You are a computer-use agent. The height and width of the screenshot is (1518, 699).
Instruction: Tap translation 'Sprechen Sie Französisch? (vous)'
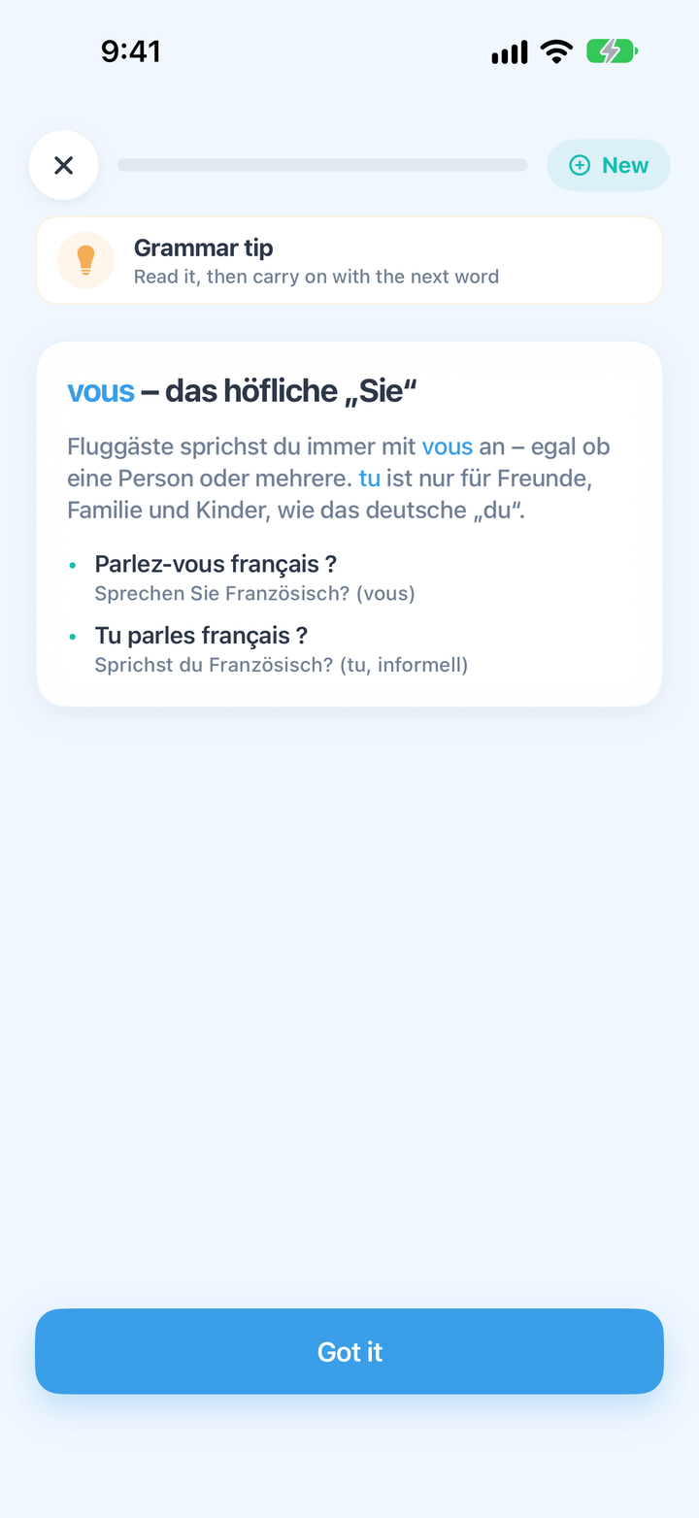pos(254,593)
